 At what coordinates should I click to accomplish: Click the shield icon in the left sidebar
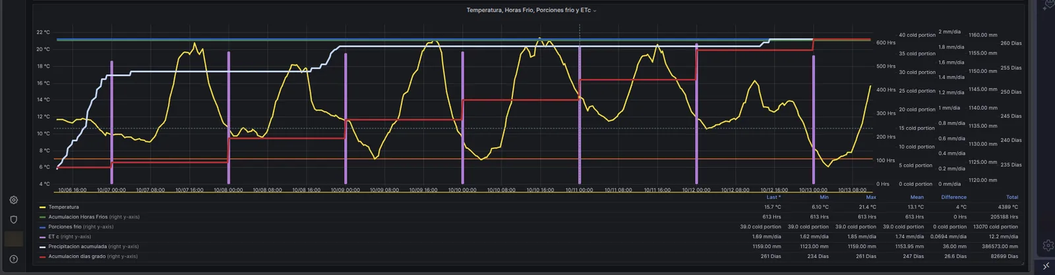14,219
